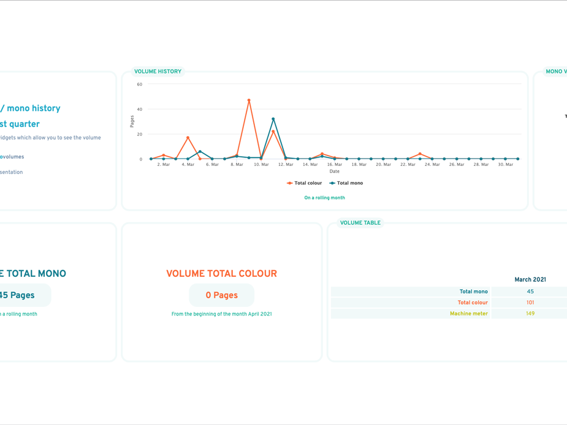Click the 'mono history' heading text
The width and height of the screenshot is (567, 425).
(x=34, y=108)
